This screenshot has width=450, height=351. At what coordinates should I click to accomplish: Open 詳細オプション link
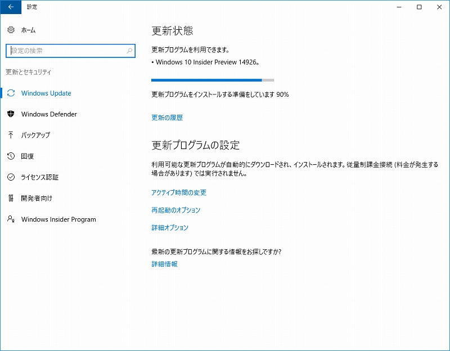tap(170, 228)
